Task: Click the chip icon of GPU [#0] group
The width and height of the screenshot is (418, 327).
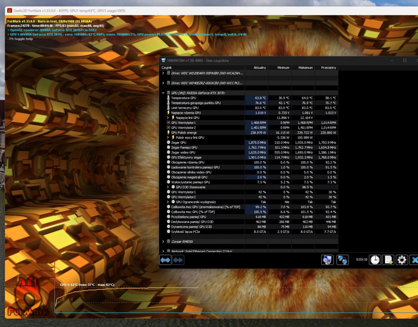Action: coord(169,93)
